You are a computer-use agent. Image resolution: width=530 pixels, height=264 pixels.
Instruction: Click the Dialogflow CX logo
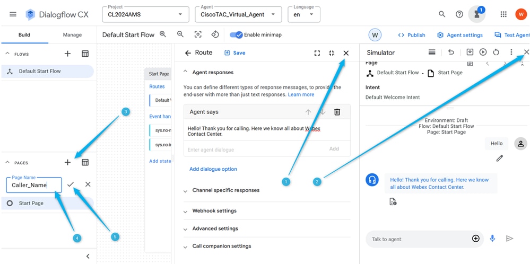click(x=30, y=14)
